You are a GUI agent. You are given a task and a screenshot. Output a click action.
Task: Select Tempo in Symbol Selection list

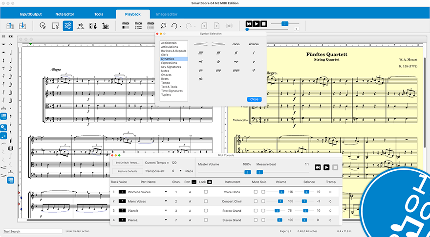[173, 83]
